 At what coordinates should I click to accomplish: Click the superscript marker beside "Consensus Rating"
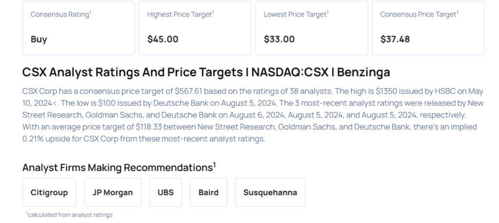(x=91, y=12)
